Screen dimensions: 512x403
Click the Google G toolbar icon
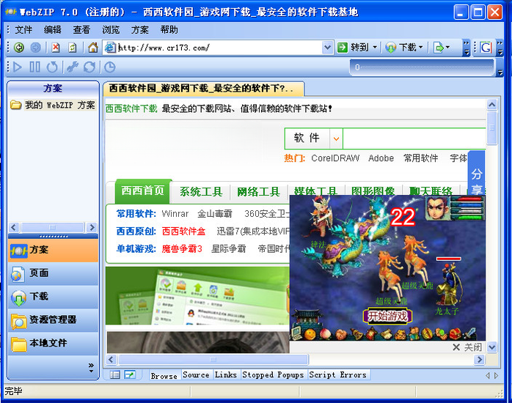(x=486, y=48)
